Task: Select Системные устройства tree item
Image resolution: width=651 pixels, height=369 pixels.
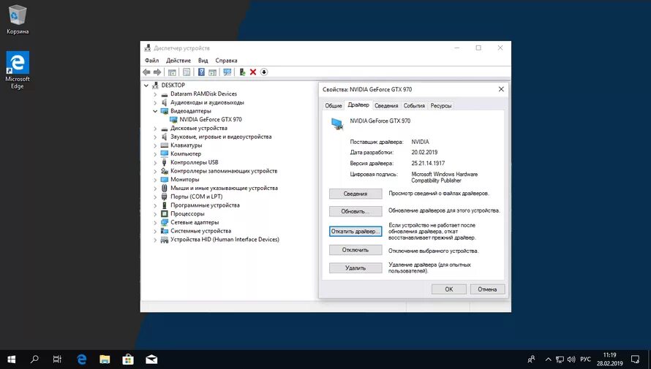Action: (x=200, y=231)
